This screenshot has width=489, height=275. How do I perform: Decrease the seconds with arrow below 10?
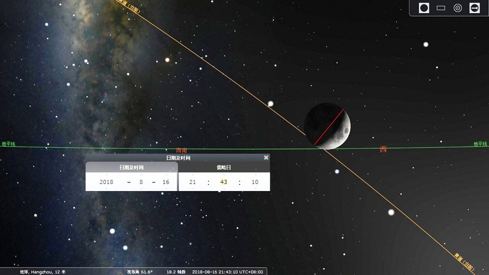click(255, 189)
